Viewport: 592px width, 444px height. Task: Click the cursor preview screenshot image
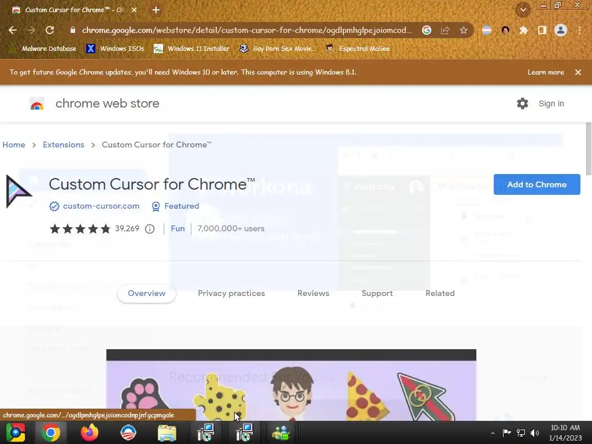(x=291, y=385)
